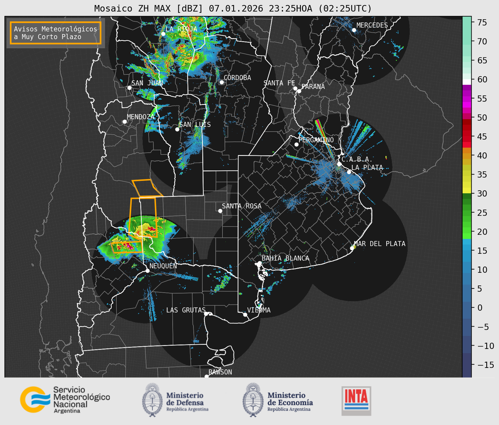Select the CÓRDOBA city marker
This screenshot has height=425, width=499.
tap(222, 82)
